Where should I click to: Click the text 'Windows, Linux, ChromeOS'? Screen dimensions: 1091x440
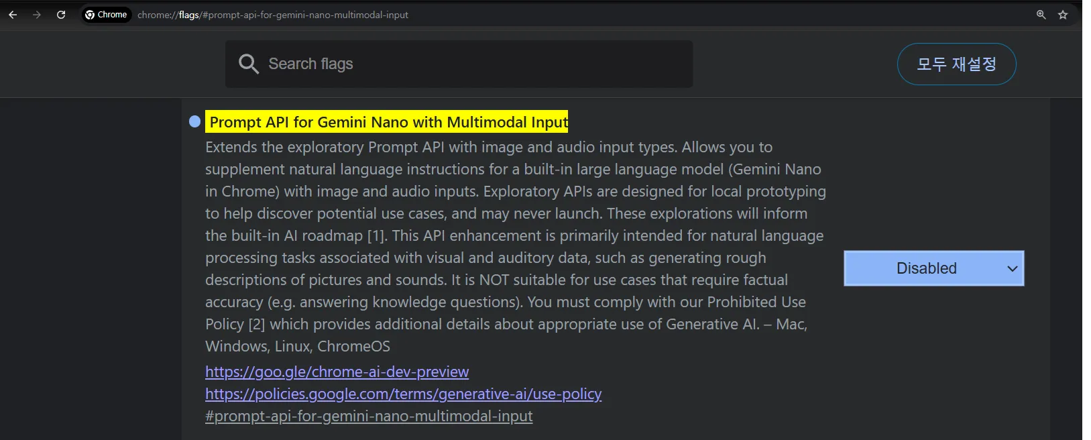[x=298, y=346]
